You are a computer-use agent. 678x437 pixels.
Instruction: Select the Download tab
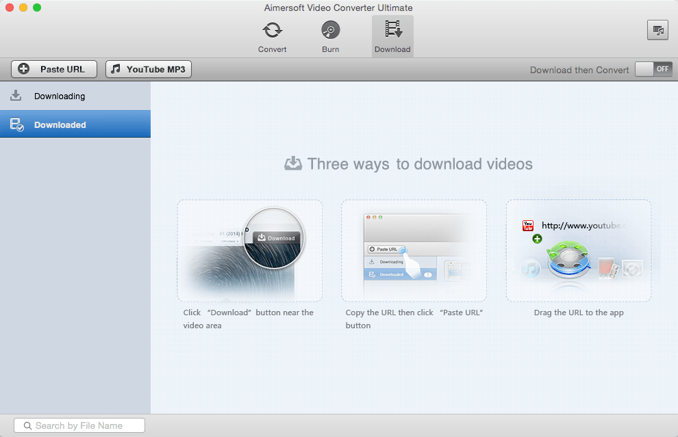pyautogui.click(x=392, y=37)
